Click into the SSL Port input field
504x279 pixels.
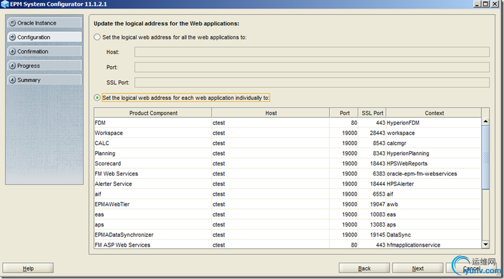312,82
